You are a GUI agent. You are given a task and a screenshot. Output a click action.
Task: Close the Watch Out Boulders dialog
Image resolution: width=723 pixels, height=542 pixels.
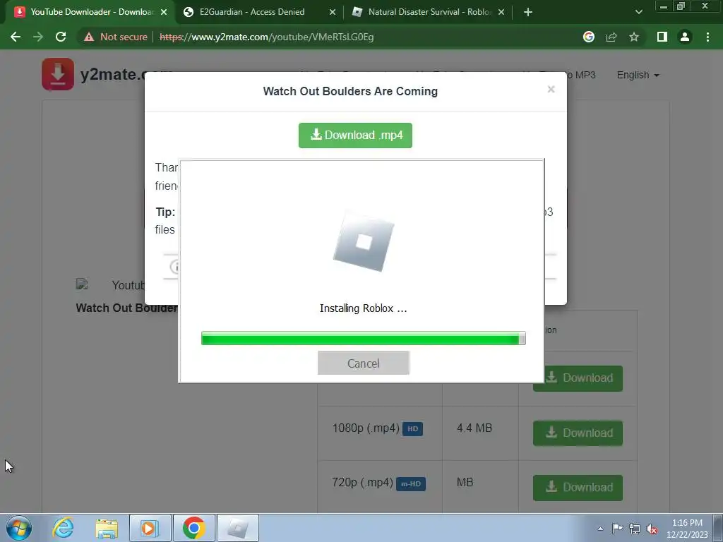(551, 89)
